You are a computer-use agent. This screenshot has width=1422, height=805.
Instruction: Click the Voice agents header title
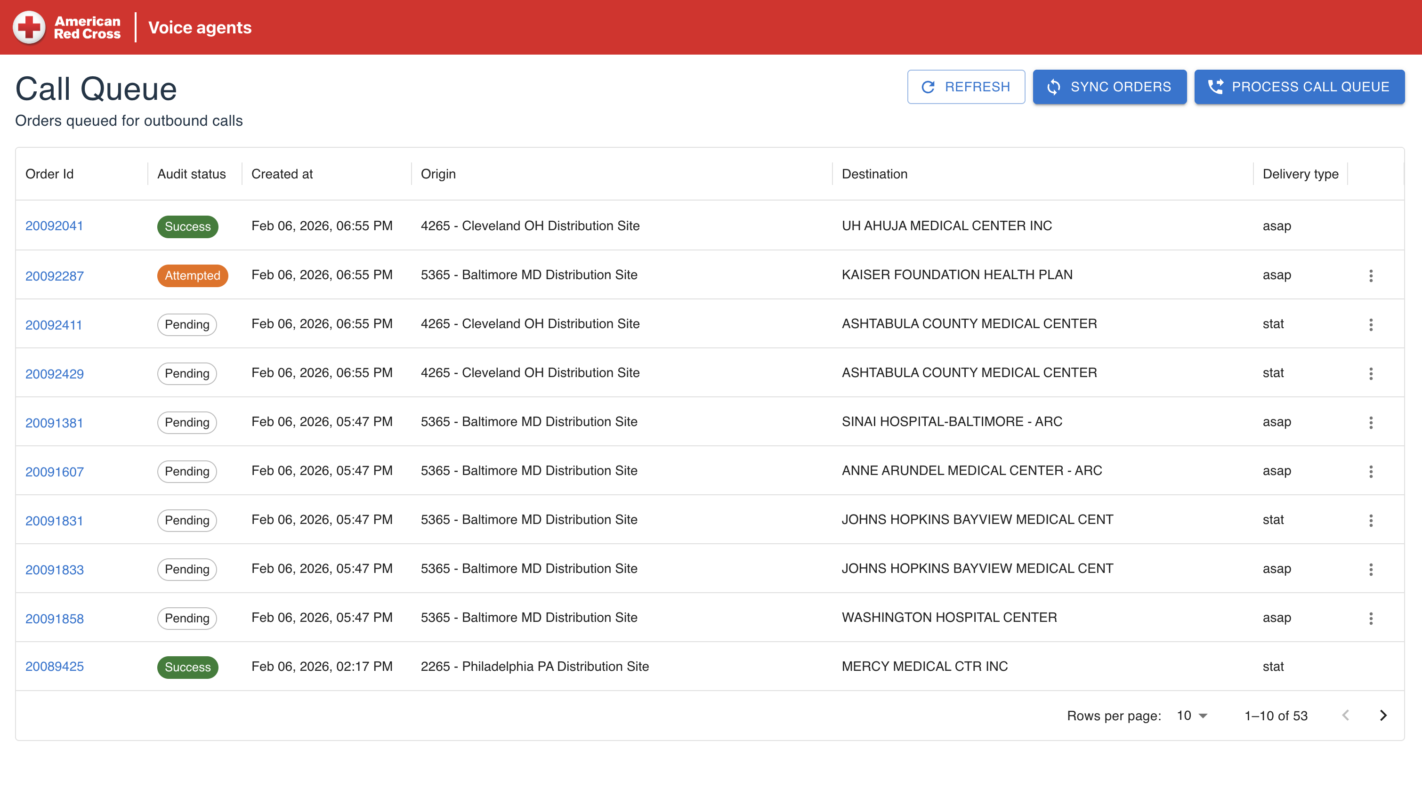click(x=200, y=27)
